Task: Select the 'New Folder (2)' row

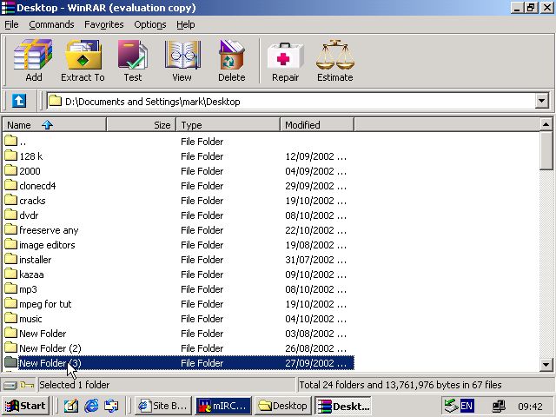Action: (179, 348)
